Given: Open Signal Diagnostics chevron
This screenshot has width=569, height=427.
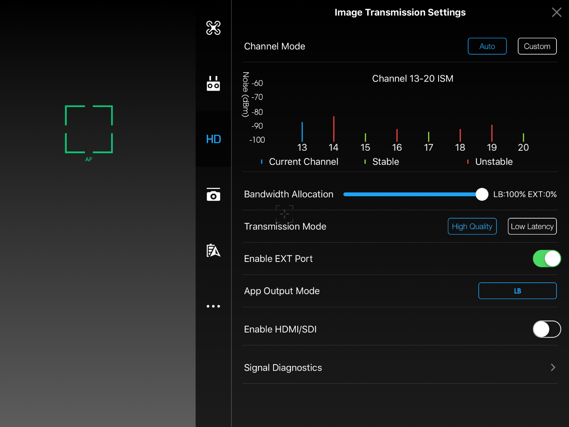Looking at the screenshot, I should [553, 367].
